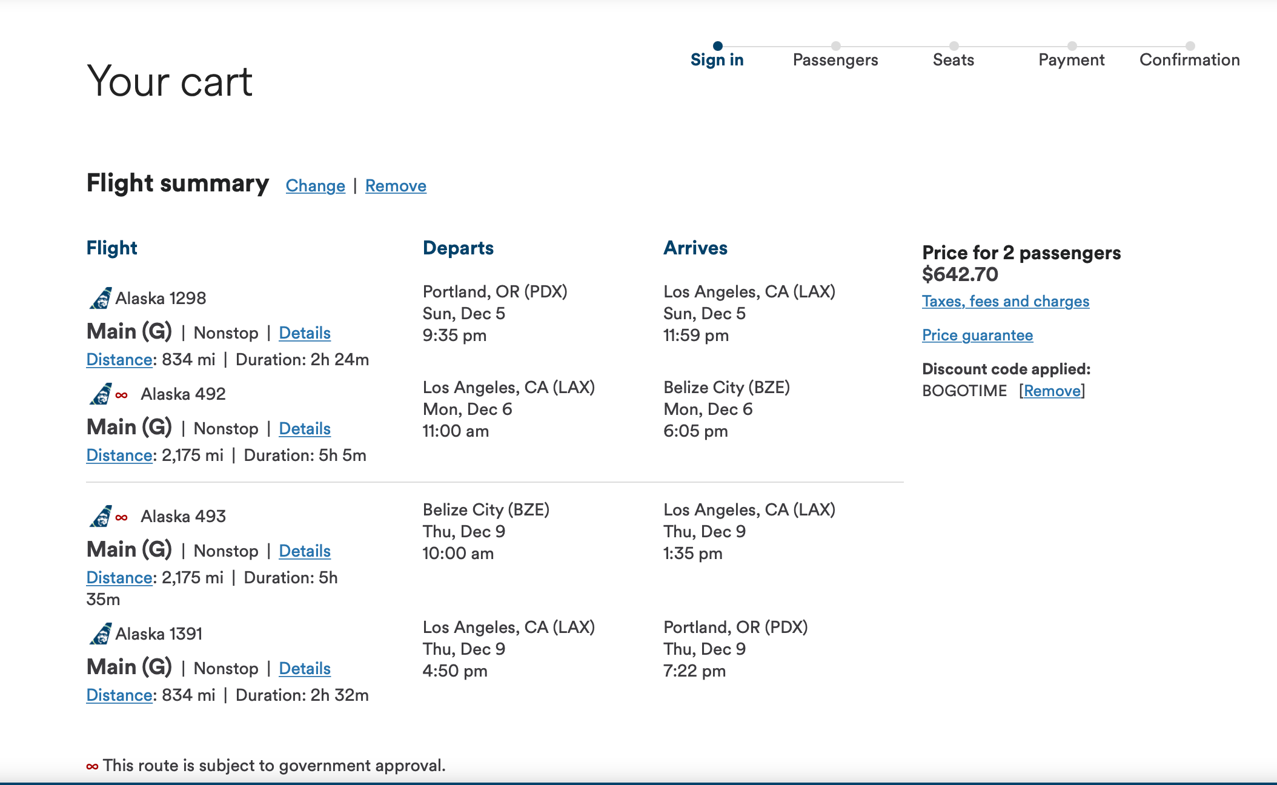Image resolution: width=1277 pixels, height=785 pixels.
Task: Remove the BOGOTIME discount code
Action: tap(1052, 391)
